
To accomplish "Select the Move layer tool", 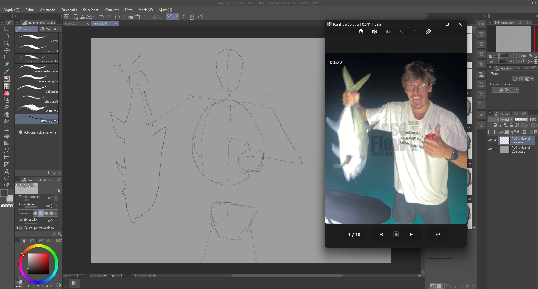I will [x=7, y=50].
